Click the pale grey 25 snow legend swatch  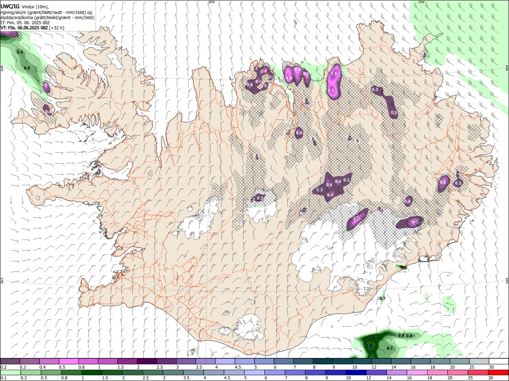[479, 362]
